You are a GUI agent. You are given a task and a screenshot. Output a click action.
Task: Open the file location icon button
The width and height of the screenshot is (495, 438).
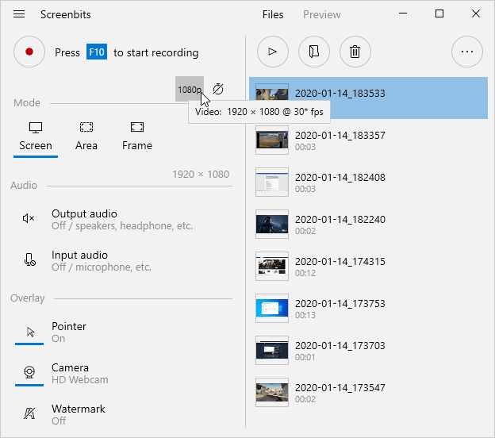coord(314,52)
